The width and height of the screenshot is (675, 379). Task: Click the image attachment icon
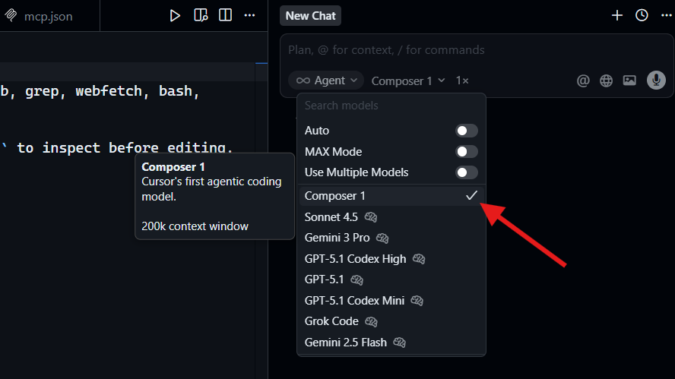(629, 81)
